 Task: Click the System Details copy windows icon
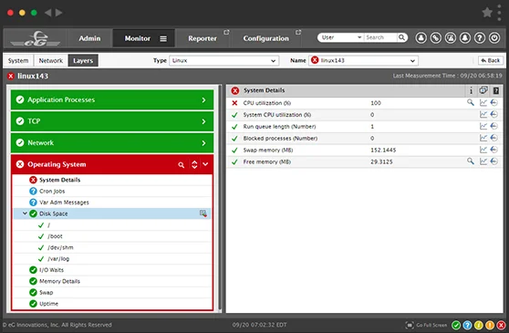click(483, 90)
